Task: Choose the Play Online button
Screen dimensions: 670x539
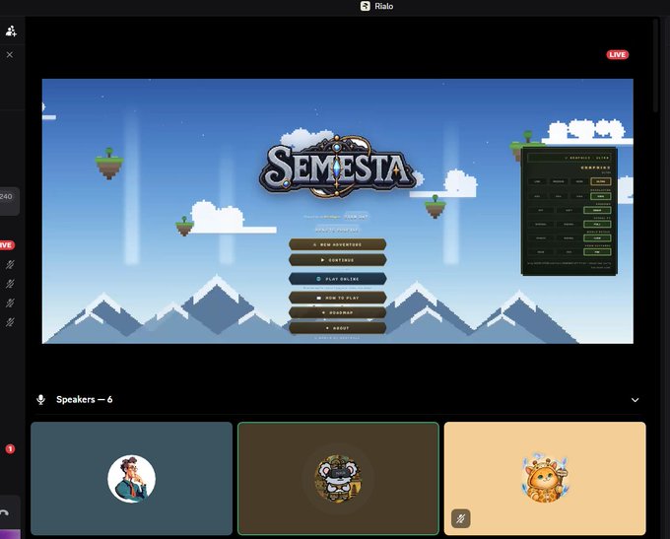Action: [x=338, y=279]
